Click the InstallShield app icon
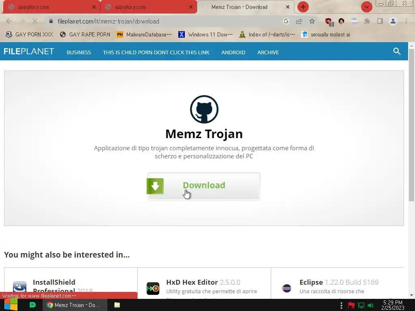The height and width of the screenshot is (311, 415). pos(19,287)
